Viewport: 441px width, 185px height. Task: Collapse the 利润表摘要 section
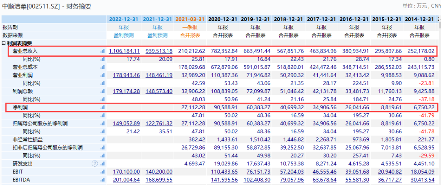point(4,43)
